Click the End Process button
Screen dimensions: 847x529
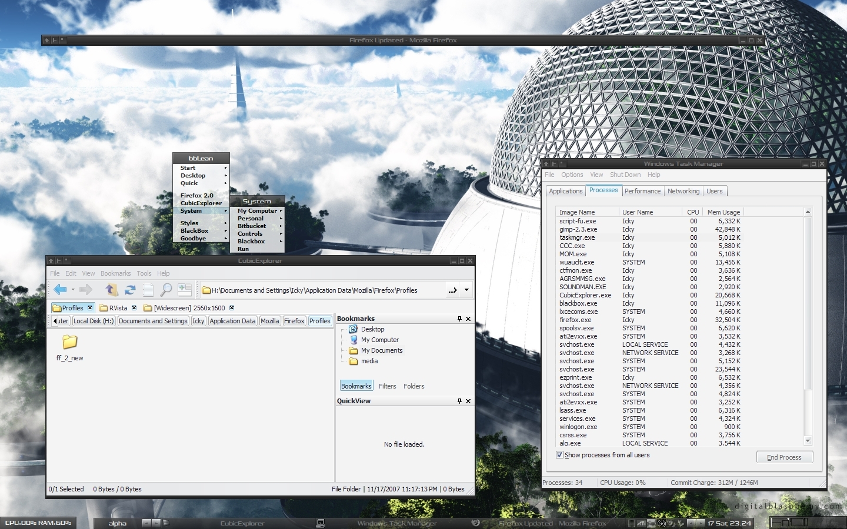pyautogui.click(x=784, y=457)
